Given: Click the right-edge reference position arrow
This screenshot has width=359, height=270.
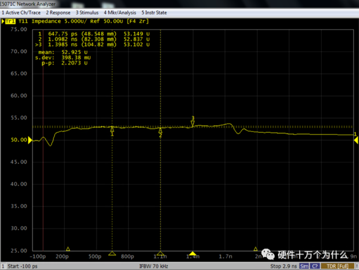Looking at the screenshot, I should [x=355, y=140].
